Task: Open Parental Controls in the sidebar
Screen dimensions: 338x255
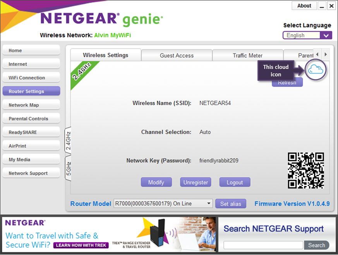Action: pos(31,119)
